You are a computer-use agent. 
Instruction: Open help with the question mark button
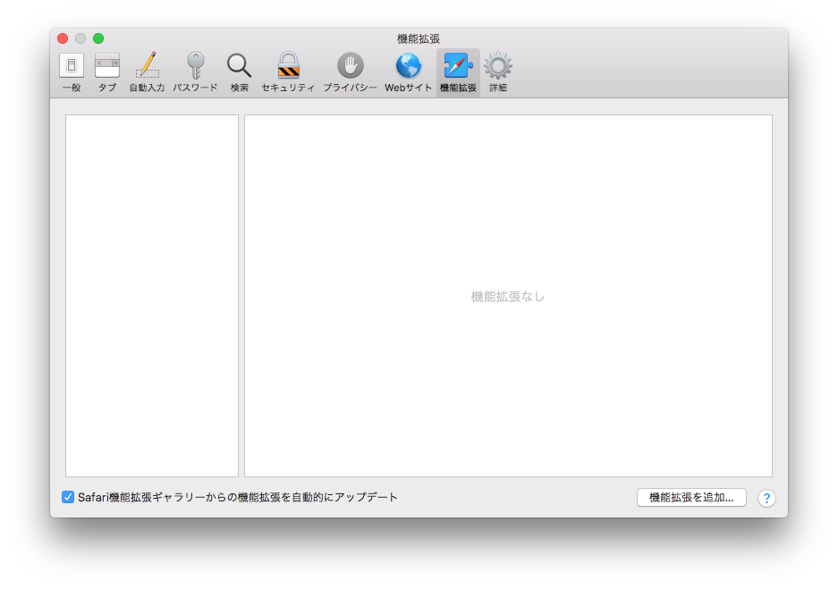[766, 498]
